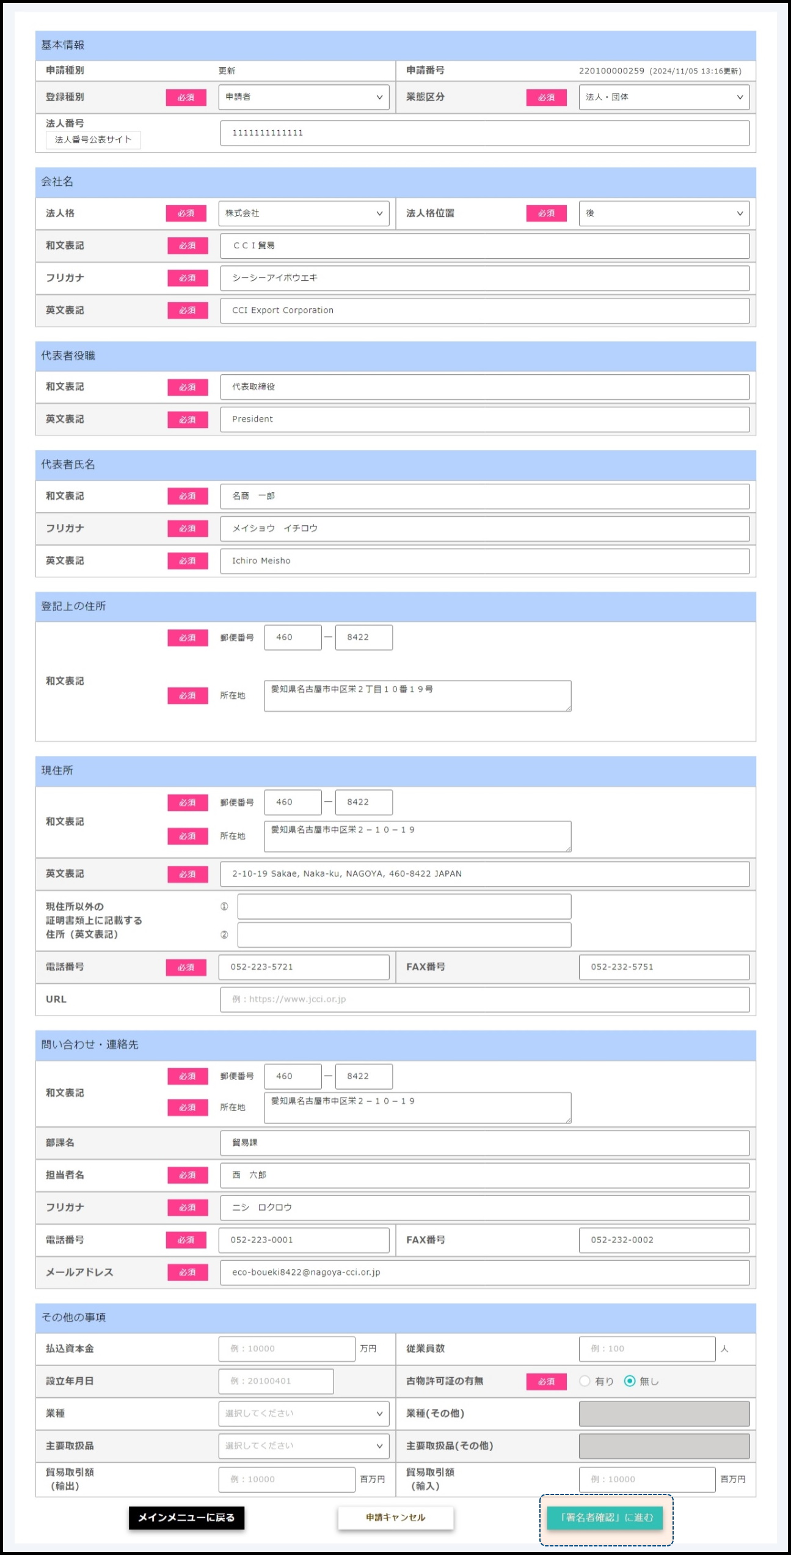Click contact フリガナ field ニシ ロクロウ
Viewport: 791px width, 1555px height.
485,1208
